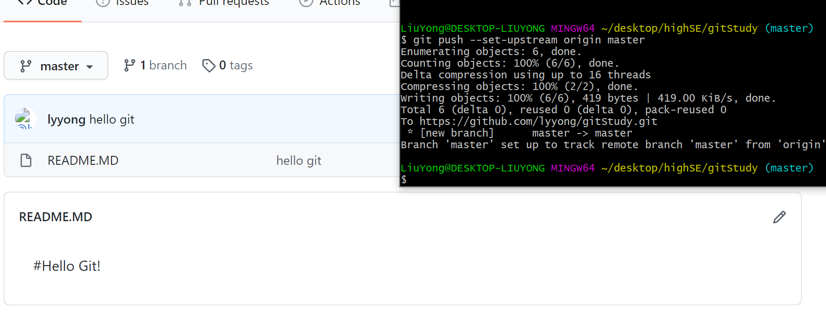Click Writing objects line in terminal
Screen dimensions: 826x313
coord(588,98)
